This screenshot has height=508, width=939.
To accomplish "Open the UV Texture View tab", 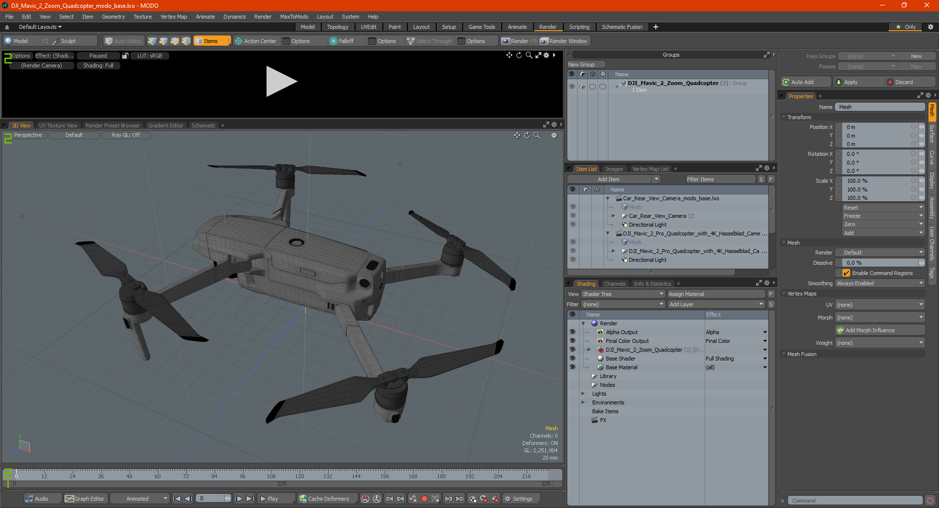I will coord(58,126).
